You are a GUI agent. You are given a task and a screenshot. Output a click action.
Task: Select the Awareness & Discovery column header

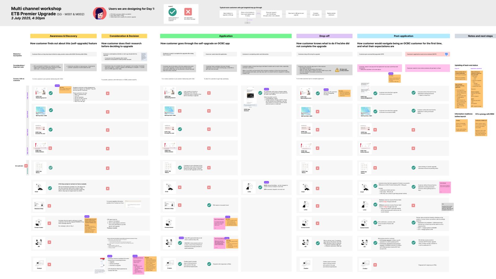(x=64, y=36)
